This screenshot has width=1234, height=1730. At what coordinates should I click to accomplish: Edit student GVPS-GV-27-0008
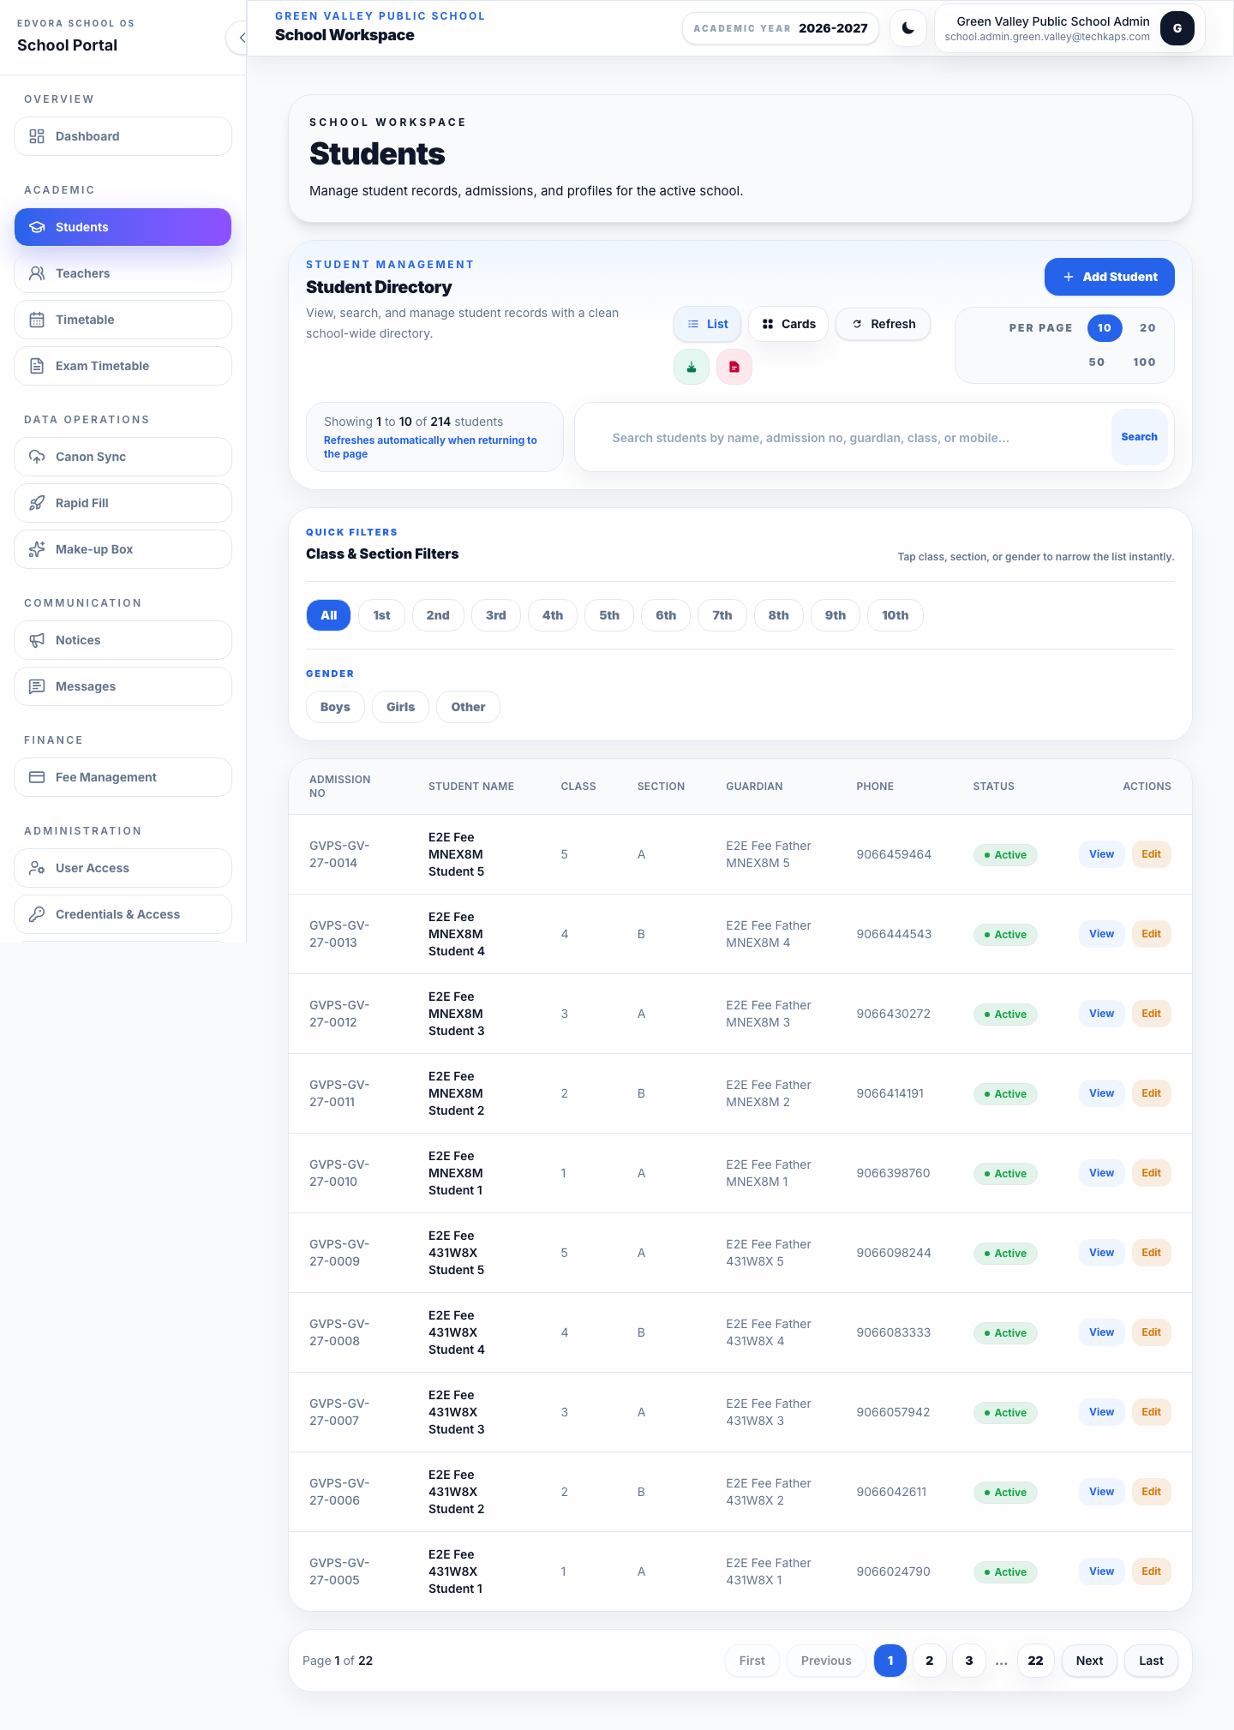point(1152,1332)
